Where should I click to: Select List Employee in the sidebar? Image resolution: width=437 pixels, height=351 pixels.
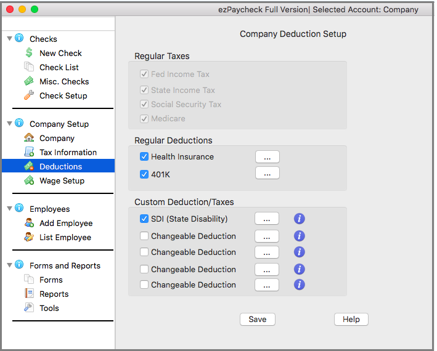pos(65,237)
